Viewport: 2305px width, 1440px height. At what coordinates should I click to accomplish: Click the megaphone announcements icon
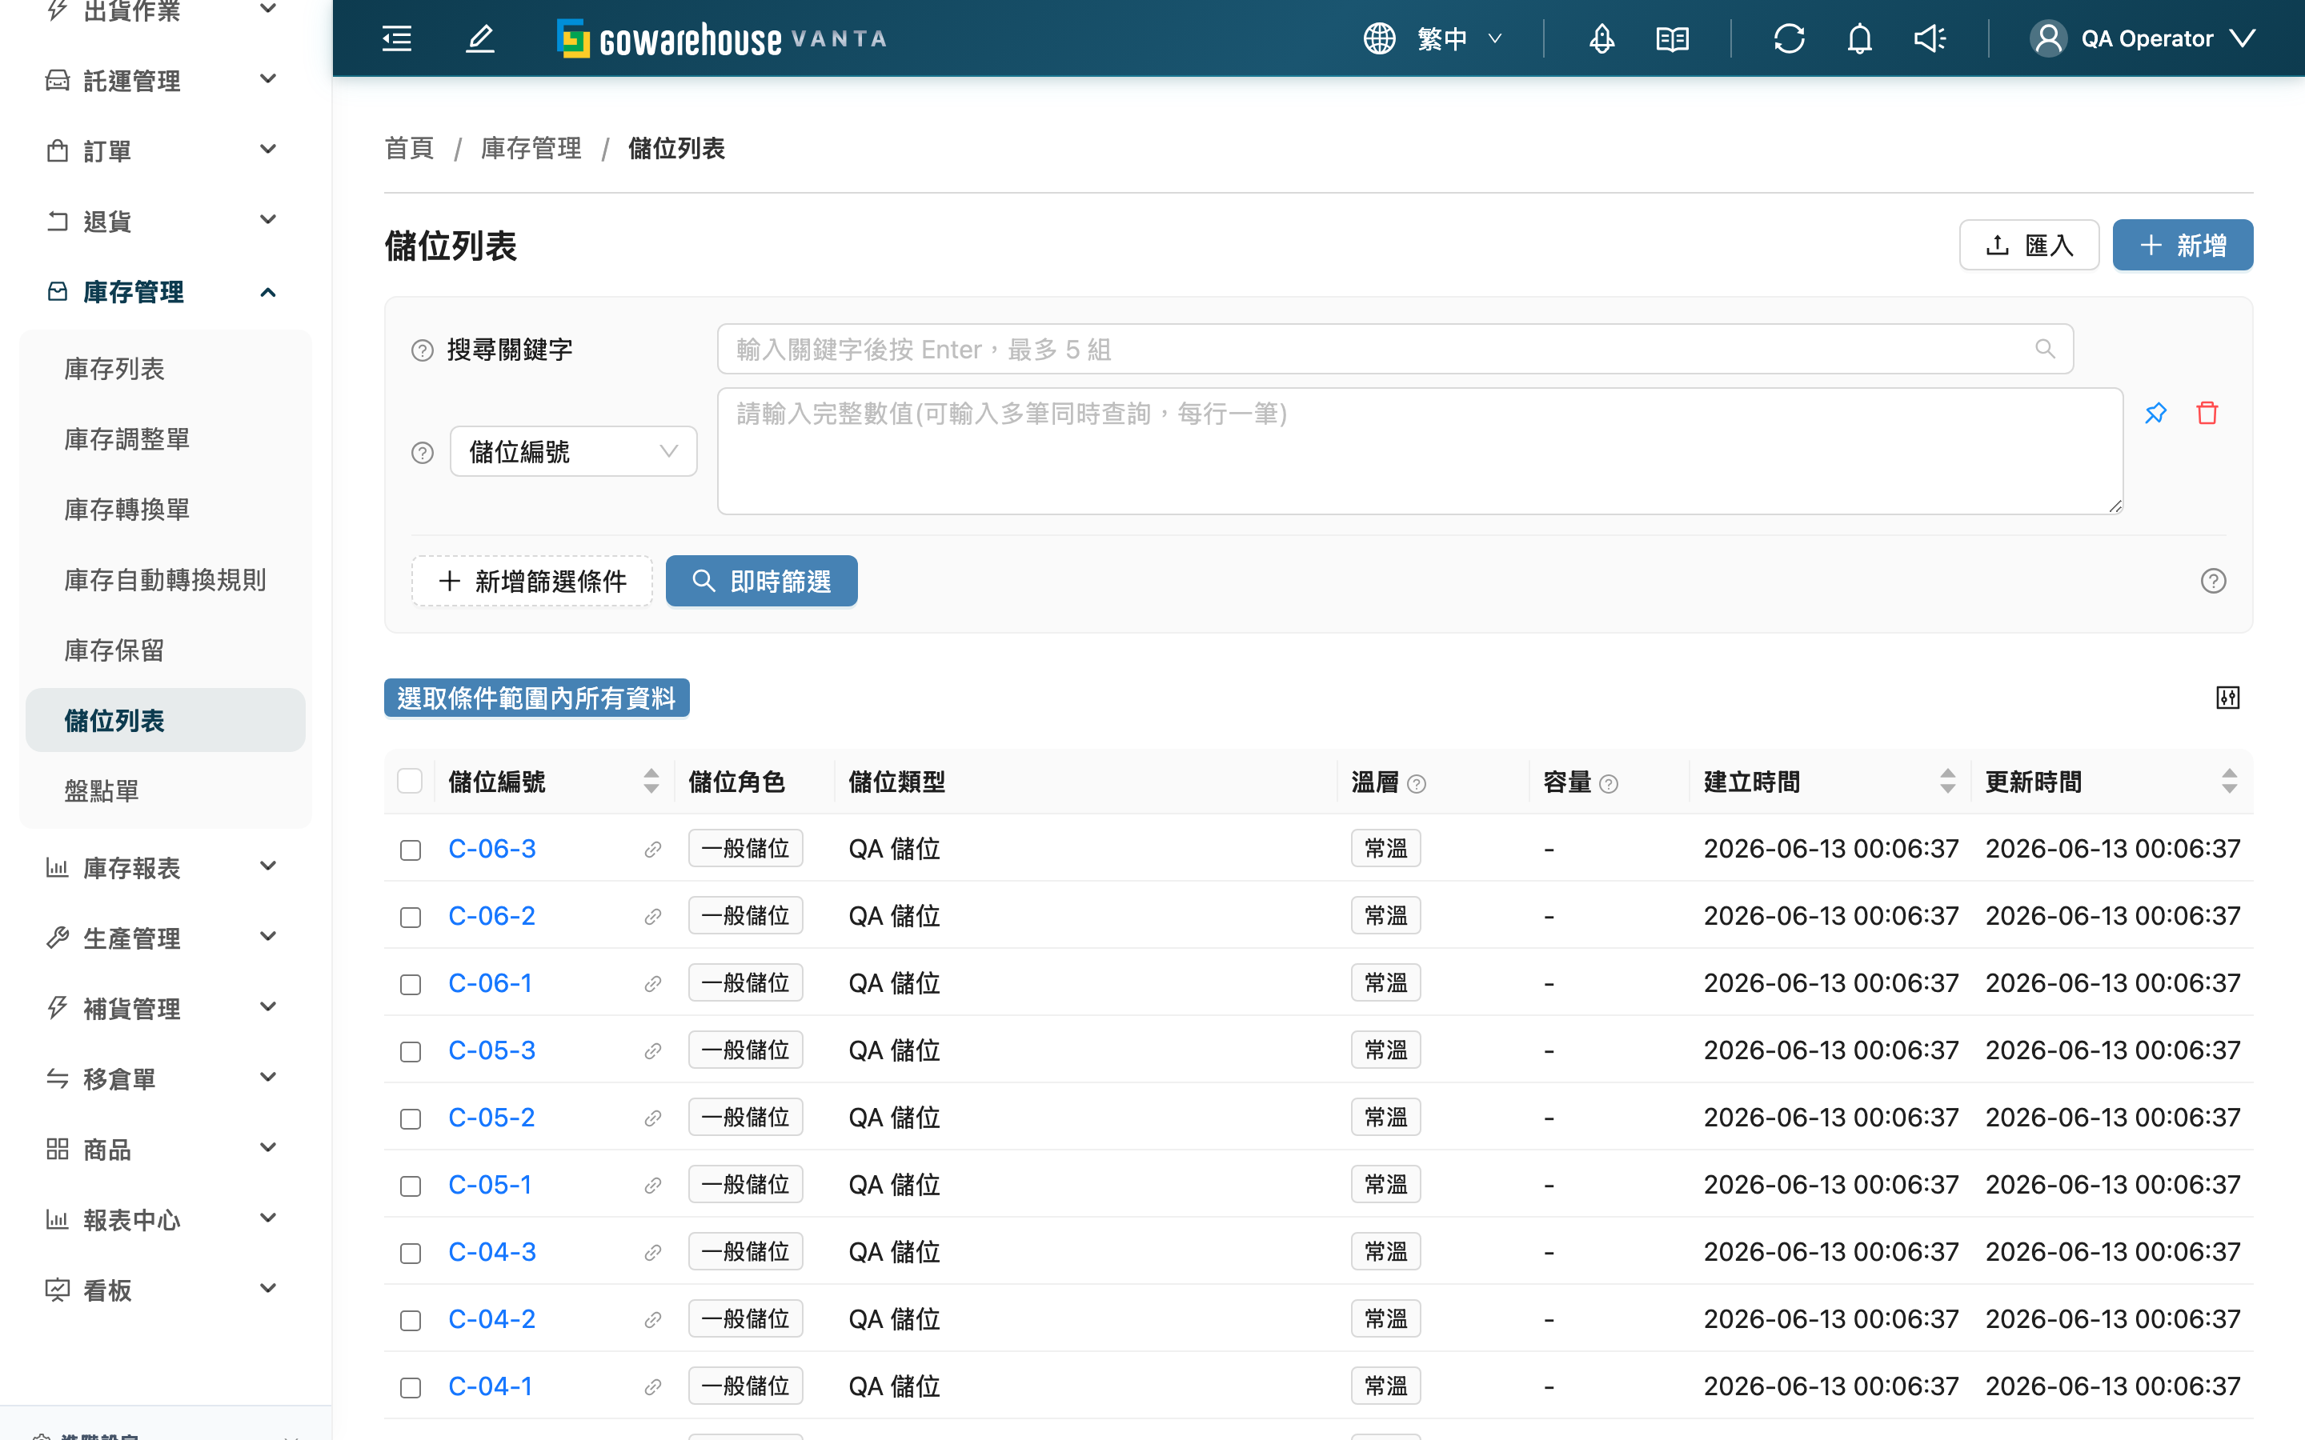(1930, 39)
